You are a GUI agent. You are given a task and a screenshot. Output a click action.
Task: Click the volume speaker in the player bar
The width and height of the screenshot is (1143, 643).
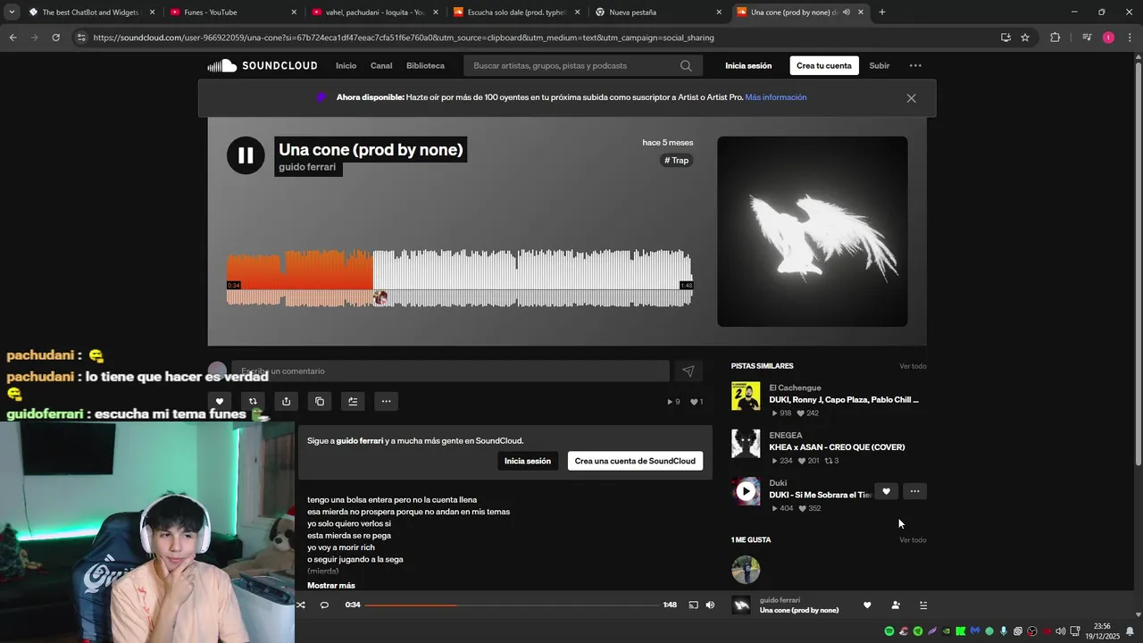click(x=710, y=605)
